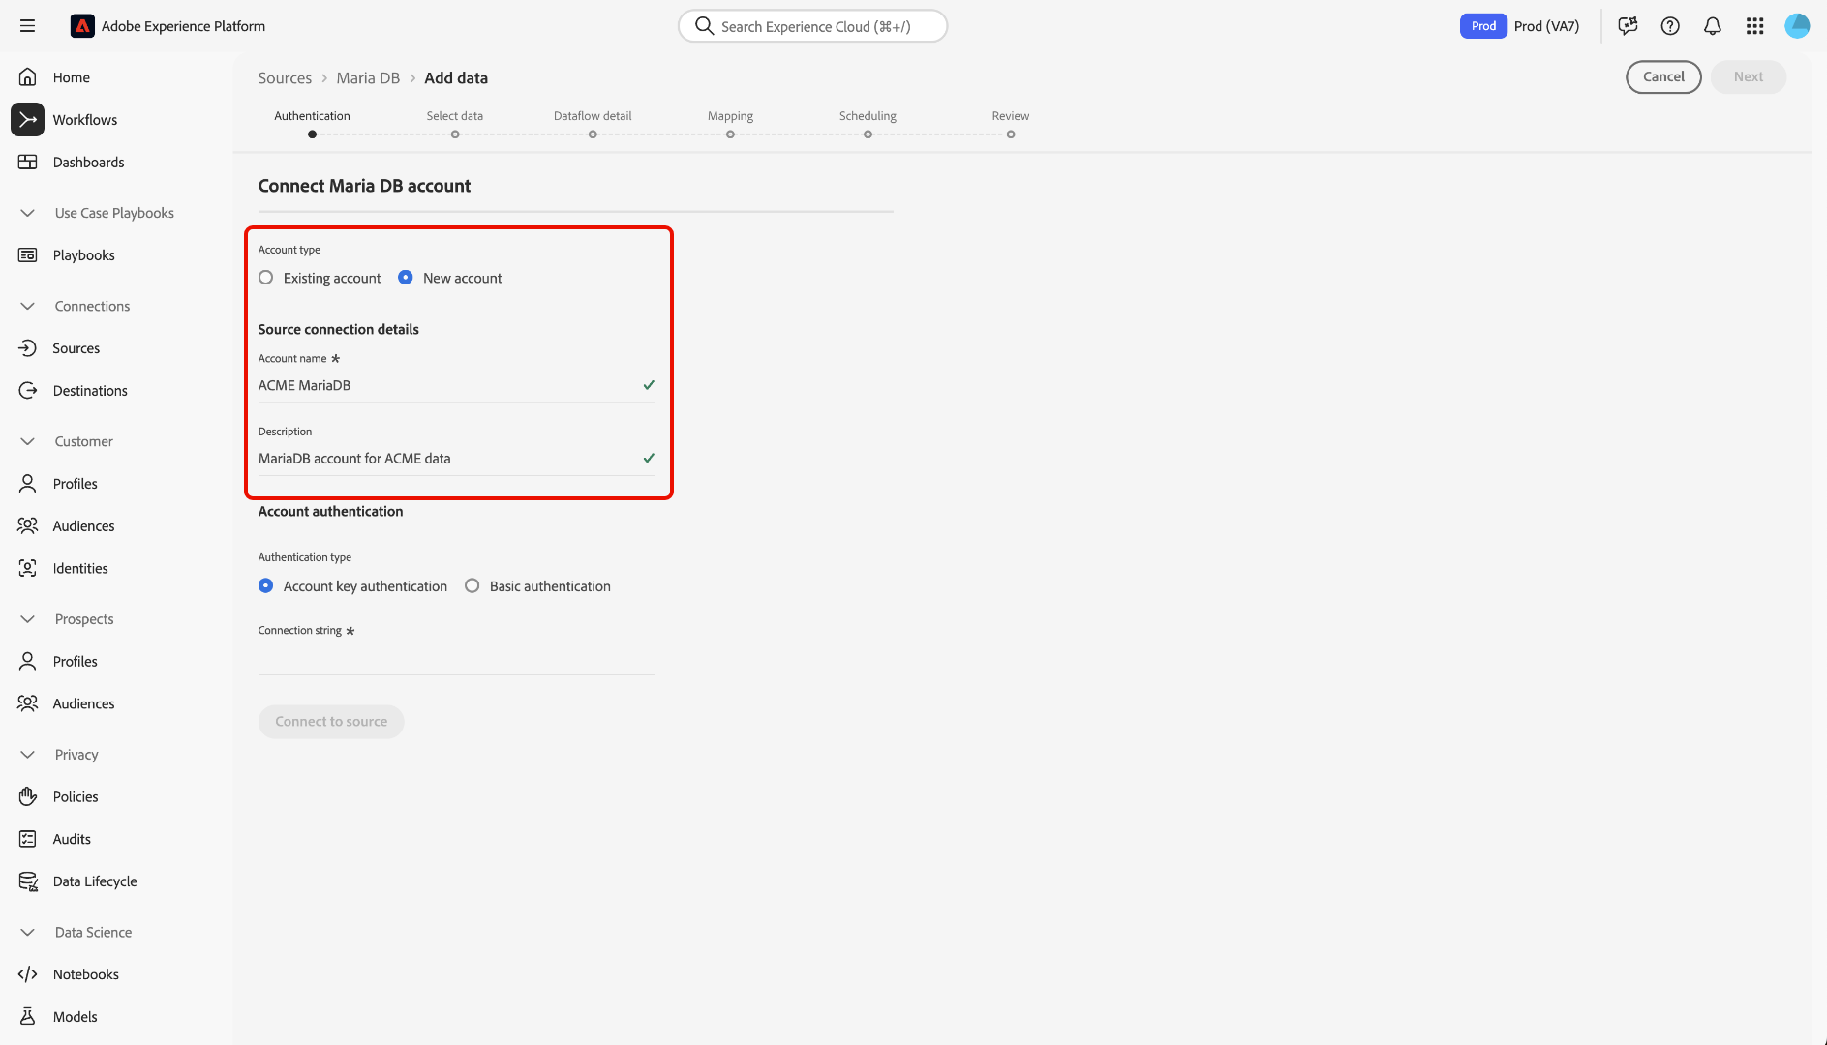Click the Prospects Audiences icon
Viewport: 1827px width, 1045px height.
pos(28,704)
